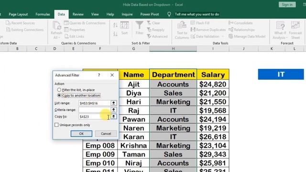Click Remove Duplicates

(x=208, y=30)
